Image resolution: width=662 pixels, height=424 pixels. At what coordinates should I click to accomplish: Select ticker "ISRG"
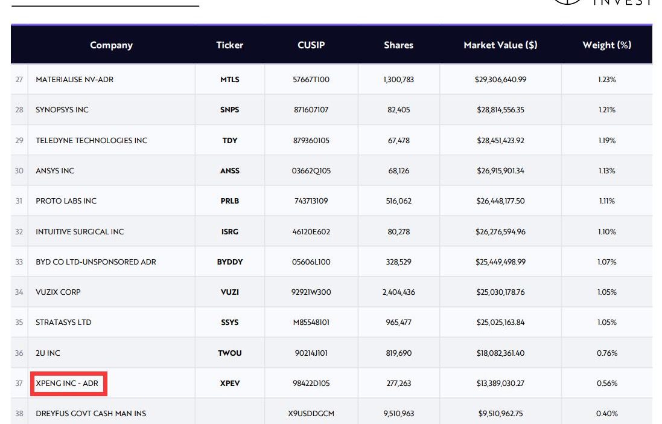[x=230, y=232]
